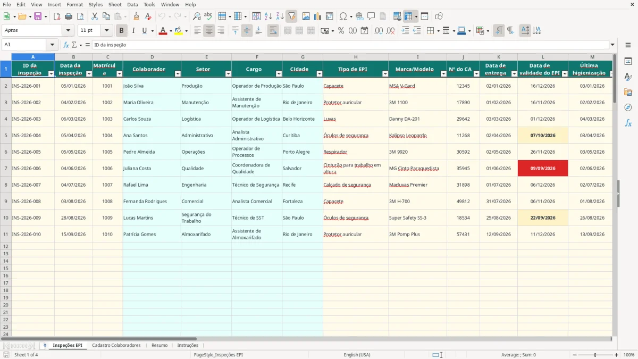Select the Clone Formatting paintbrush
Viewport: 638px width, 359px height.
pyautogui.click(x=137, y=16)
